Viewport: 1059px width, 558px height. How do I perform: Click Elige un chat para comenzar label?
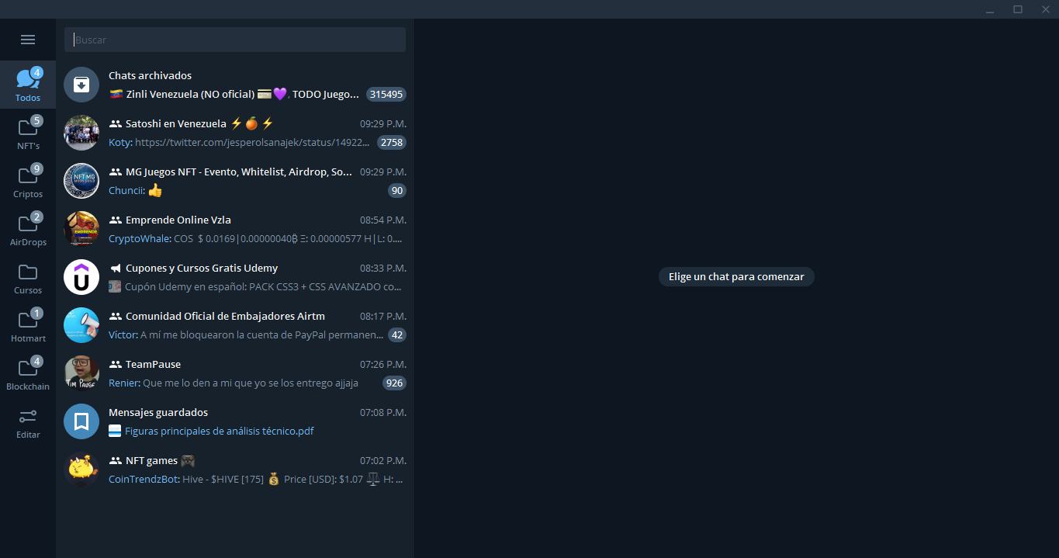coord(736,276)
